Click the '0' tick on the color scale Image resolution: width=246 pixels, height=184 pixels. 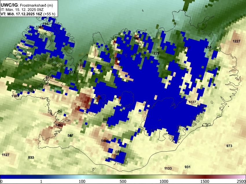pos(1,181)
